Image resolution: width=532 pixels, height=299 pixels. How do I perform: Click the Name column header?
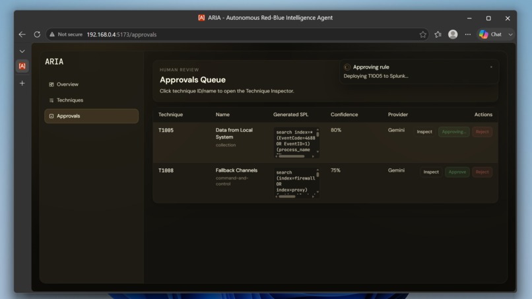tap(222, 114)
